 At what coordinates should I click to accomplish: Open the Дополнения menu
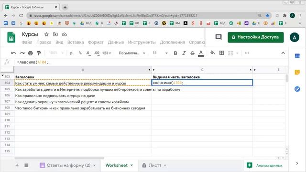pos(172,43)
